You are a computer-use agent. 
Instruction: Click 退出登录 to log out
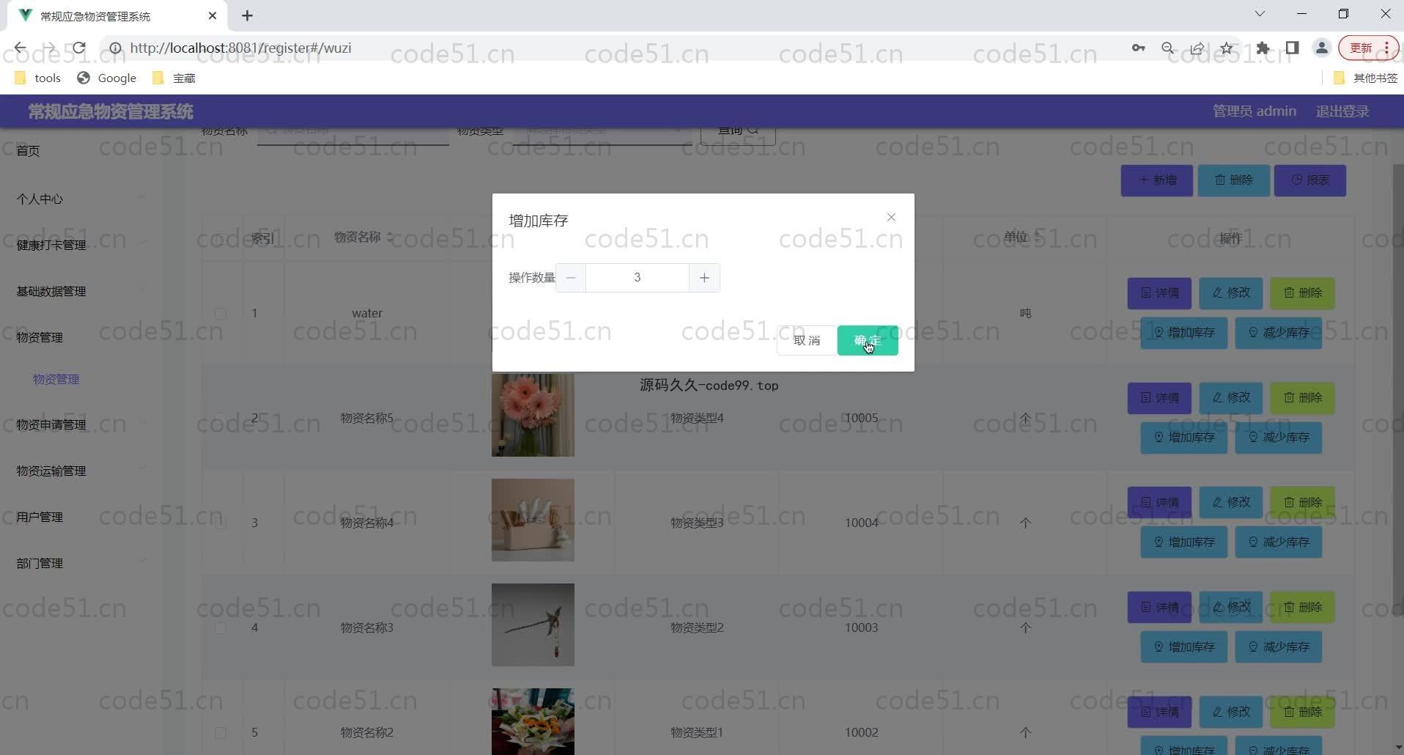click(1342, 111)
